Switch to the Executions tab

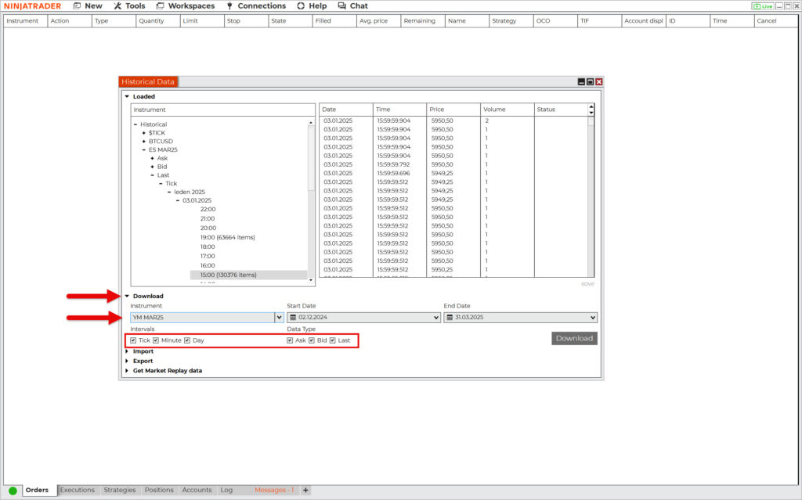[77, 490]
